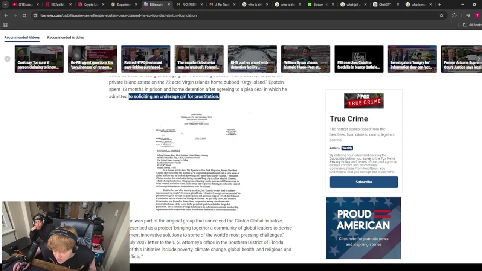Screen dimensions: 482x271
Task: Open the Privacy Policy link
Action: (341, 162)
